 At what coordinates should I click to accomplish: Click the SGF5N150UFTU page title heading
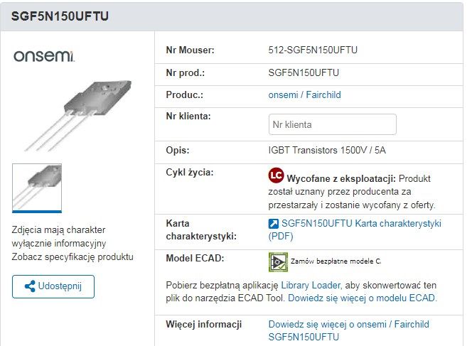pos(60,16)
